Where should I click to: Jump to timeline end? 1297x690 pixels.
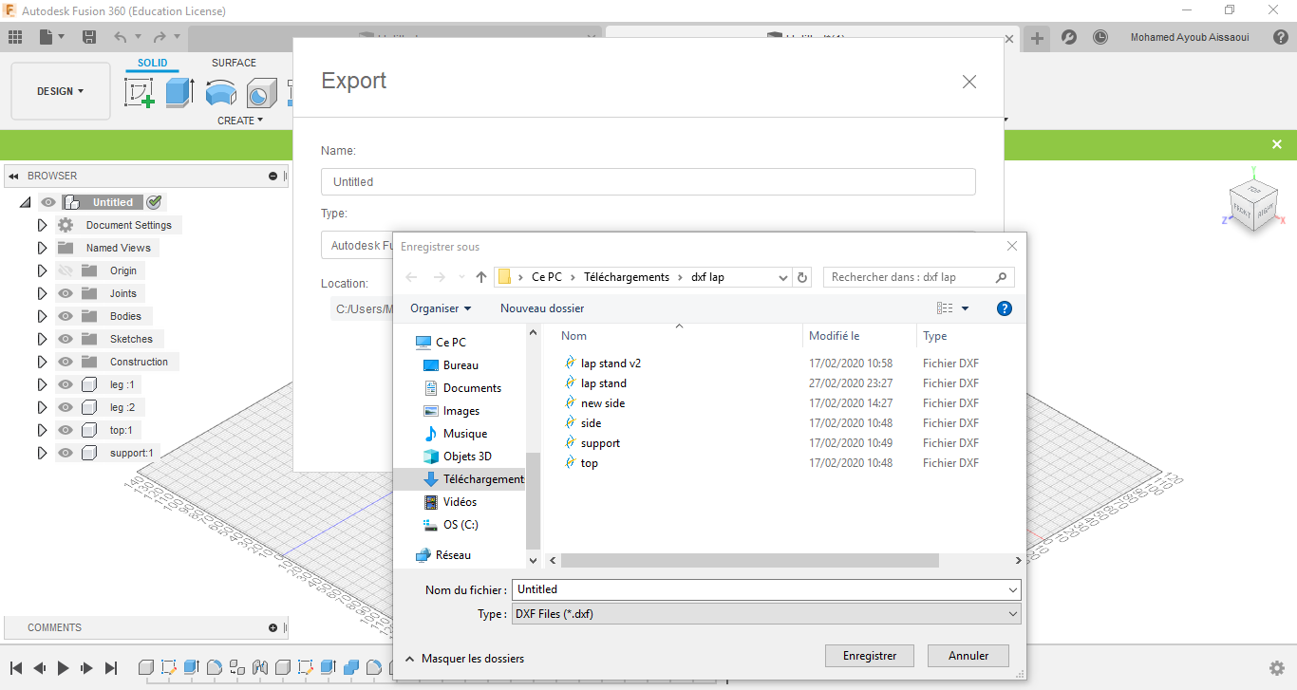(x=111, y=668)
